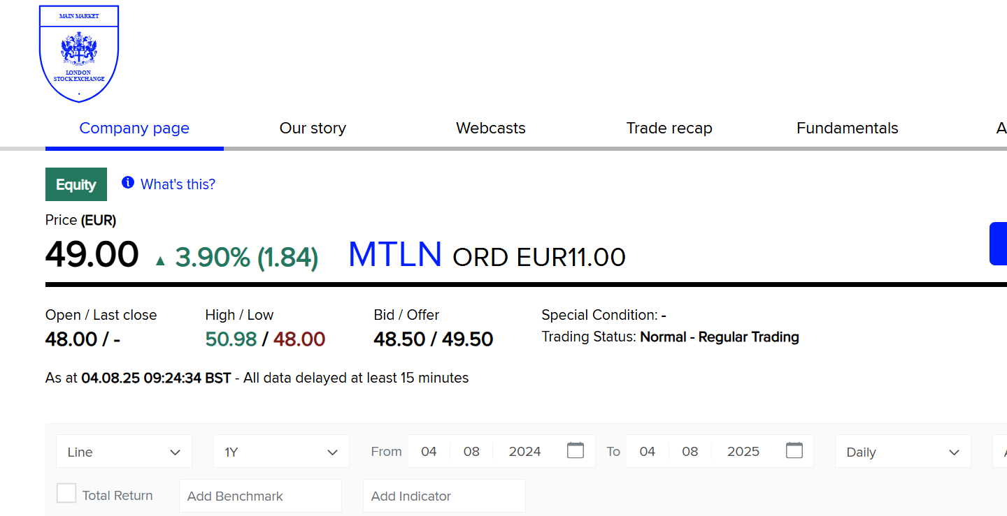Screen dimensions: 1007x516
Task: Open the Fundamentals tab
Action: pyautogui.click(x=847, y=128)
